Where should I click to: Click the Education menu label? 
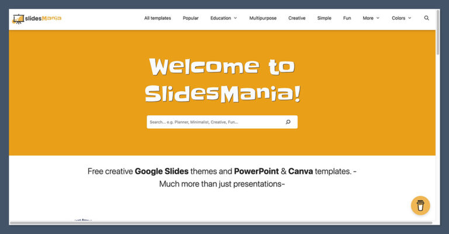pos(220,18)
